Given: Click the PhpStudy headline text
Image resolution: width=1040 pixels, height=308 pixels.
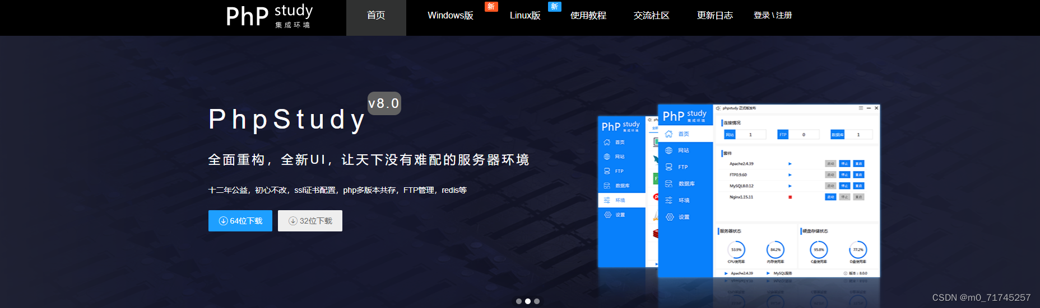Looking at the screenshot, I should click(287, 120).
